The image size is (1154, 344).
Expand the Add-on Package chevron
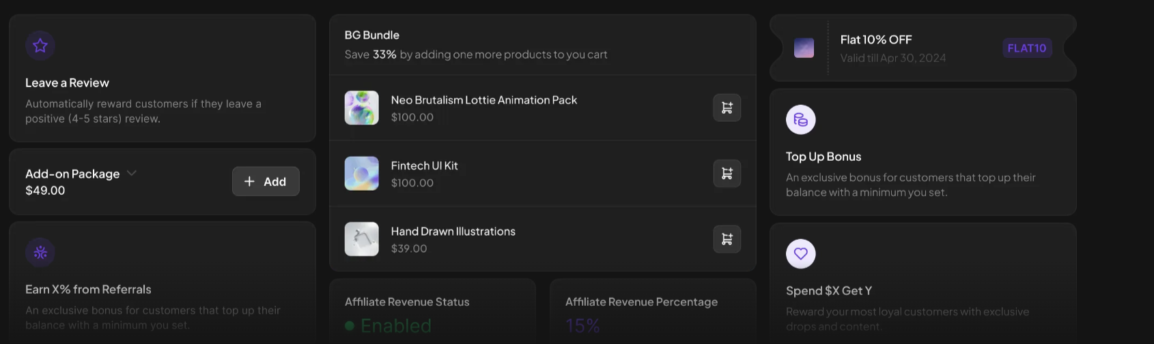coord(132,173)
